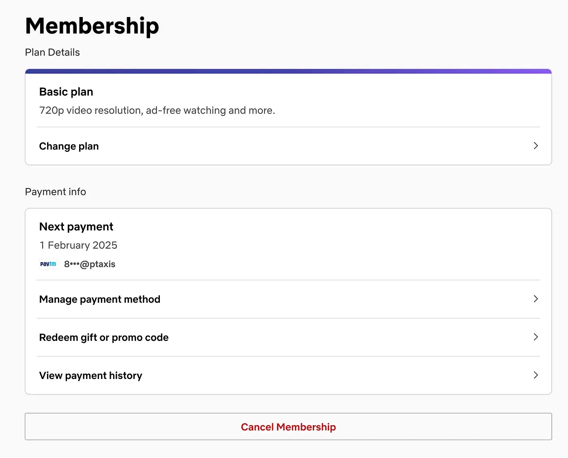This screenshot has width=568, height=458.
Task: Click the Paytm logo icon
Action: coord(48,264)
